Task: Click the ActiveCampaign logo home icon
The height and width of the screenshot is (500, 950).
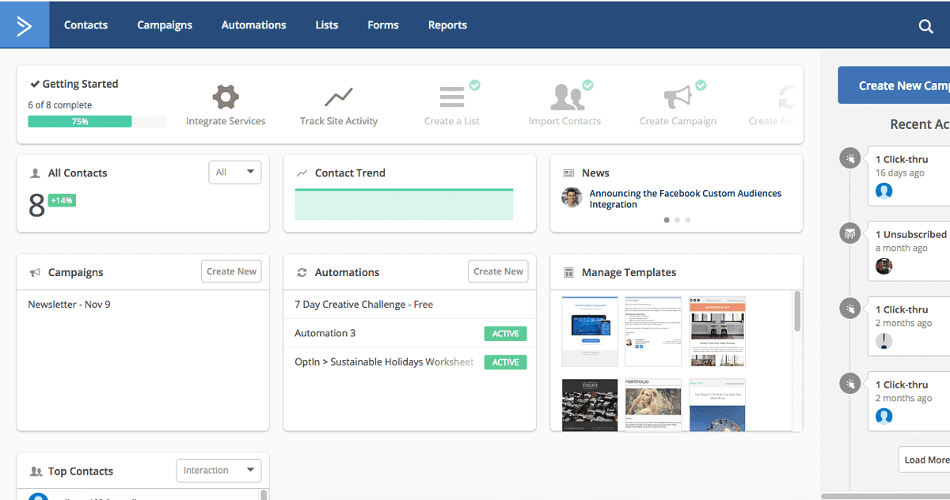Action: click(25, 25)
